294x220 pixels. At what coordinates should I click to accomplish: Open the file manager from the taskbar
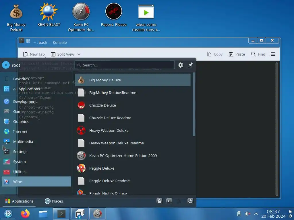point(43,214)
